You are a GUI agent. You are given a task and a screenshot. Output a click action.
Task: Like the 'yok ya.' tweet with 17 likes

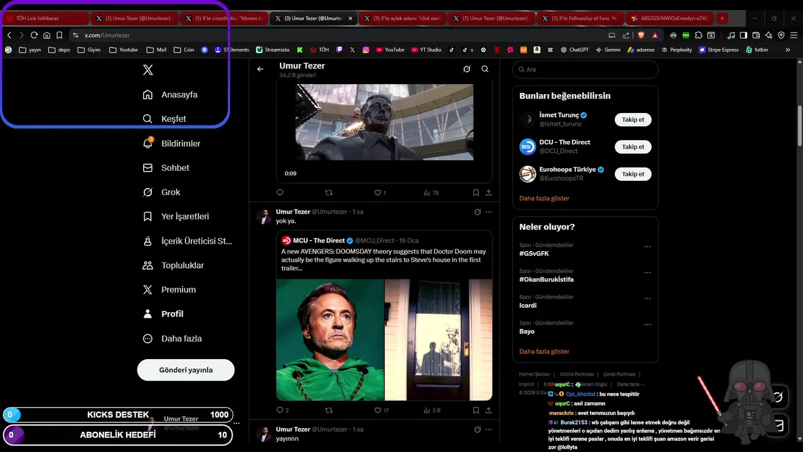pyautogui.click(x=381, y=410)
